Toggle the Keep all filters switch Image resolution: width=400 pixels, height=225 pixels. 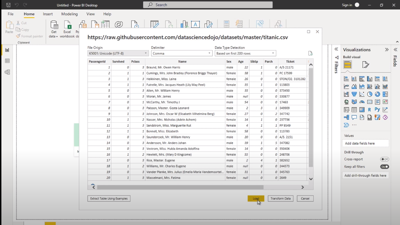click(384, 167)
